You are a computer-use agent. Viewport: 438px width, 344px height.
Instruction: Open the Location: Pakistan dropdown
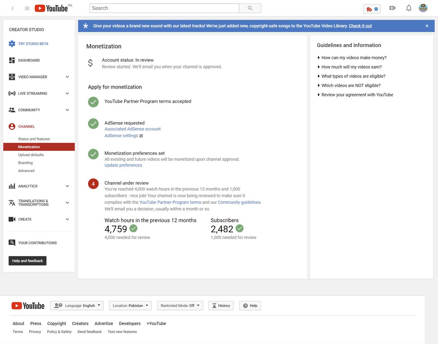coord(130,306)
